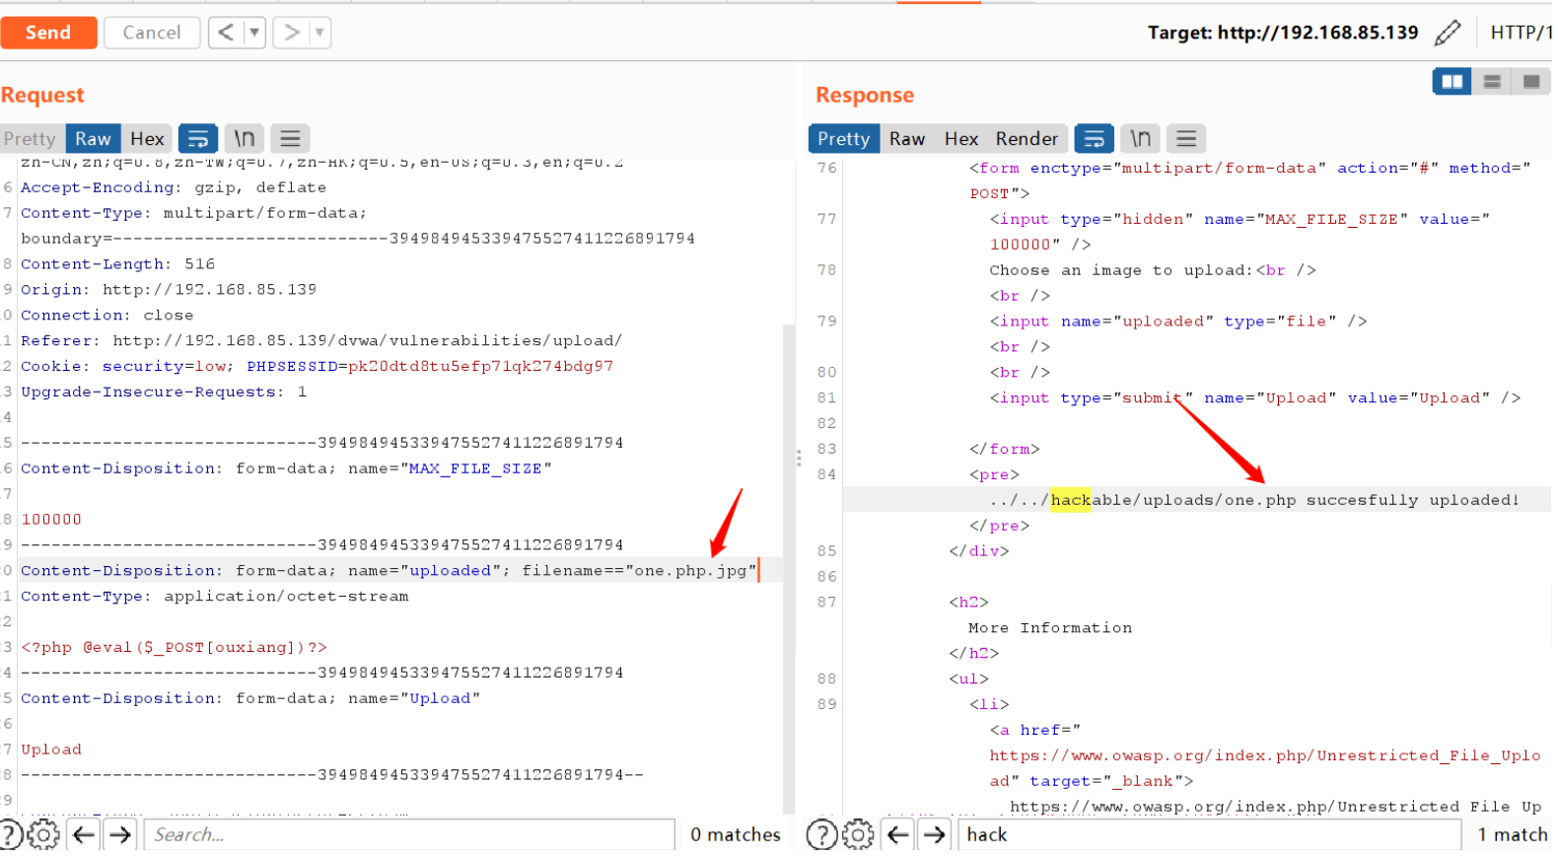1558x858 pixels.
Task: Switch to top-bottom split layout view
Action: (x=1492, y=82)
